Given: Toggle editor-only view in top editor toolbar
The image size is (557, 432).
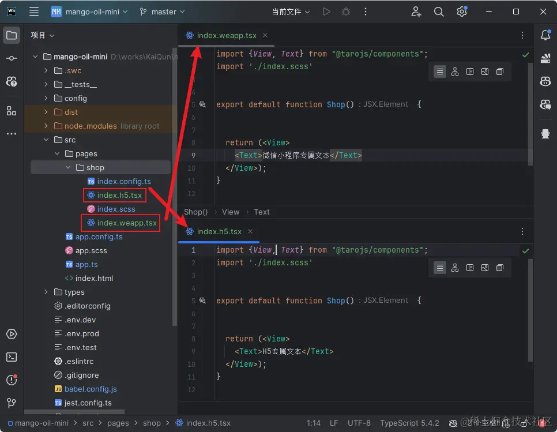Looking at the screenshot, I should pos(440,72).
